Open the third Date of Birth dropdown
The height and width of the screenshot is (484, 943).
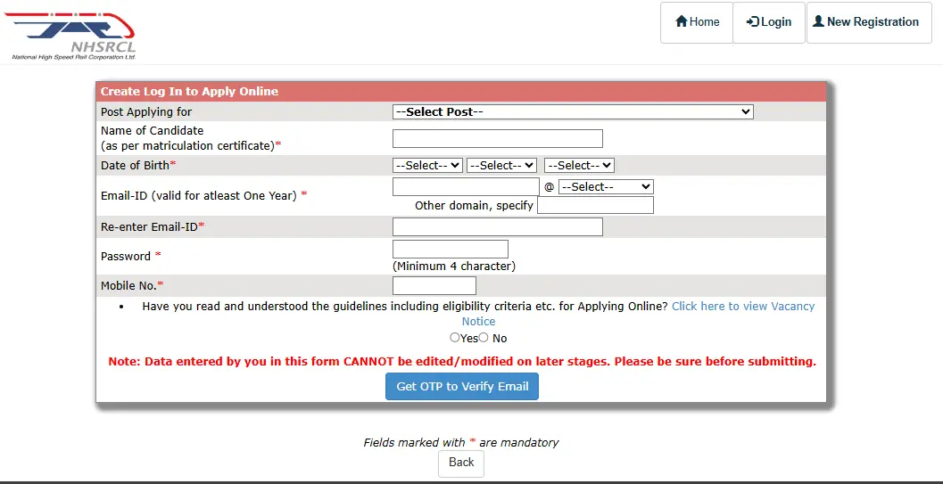click(579, 165)
